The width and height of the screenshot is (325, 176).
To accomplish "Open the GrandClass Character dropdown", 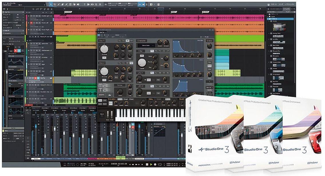I will [146, 45].
